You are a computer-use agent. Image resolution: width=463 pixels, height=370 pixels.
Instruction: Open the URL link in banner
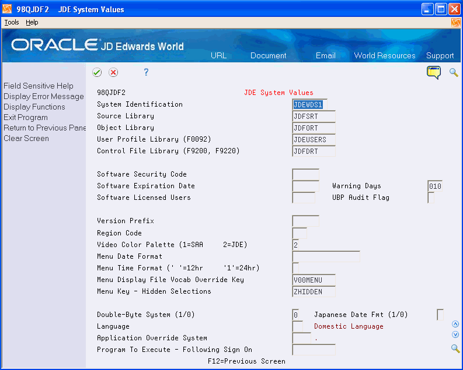(x=218, y=55)
